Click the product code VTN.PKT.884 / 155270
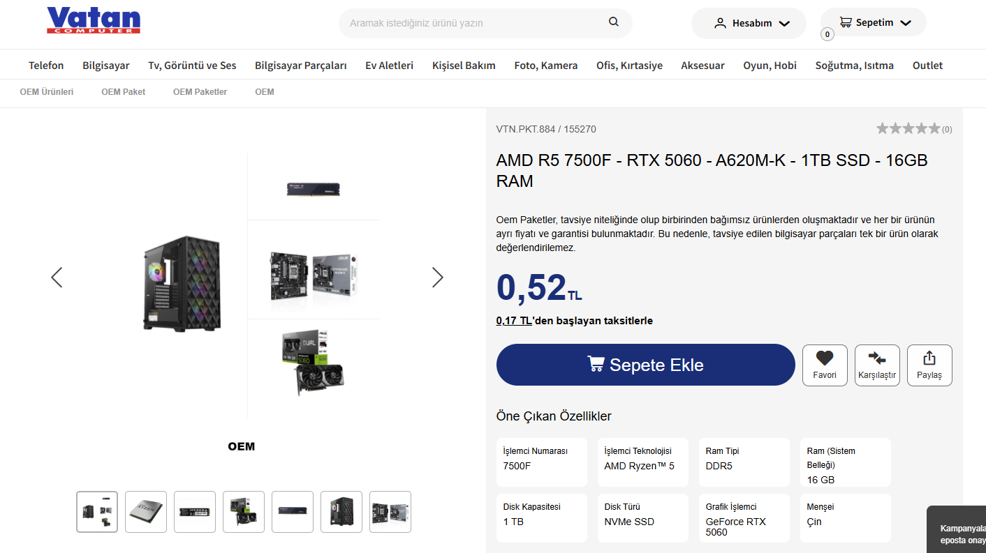The width and height of the screenshot is (986, 553). (546, 129)
